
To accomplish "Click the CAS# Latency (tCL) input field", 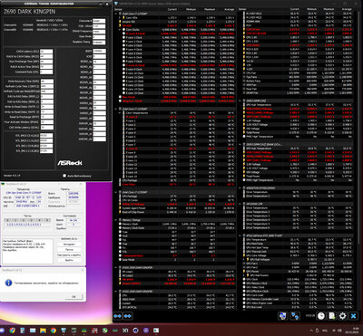I will coord(46,52).
